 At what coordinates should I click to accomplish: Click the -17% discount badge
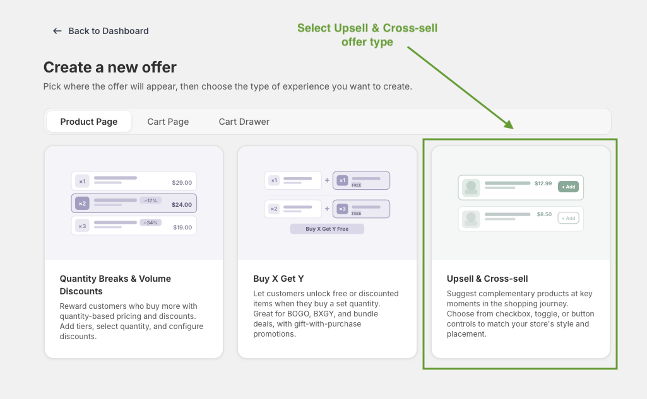point(151,200)
